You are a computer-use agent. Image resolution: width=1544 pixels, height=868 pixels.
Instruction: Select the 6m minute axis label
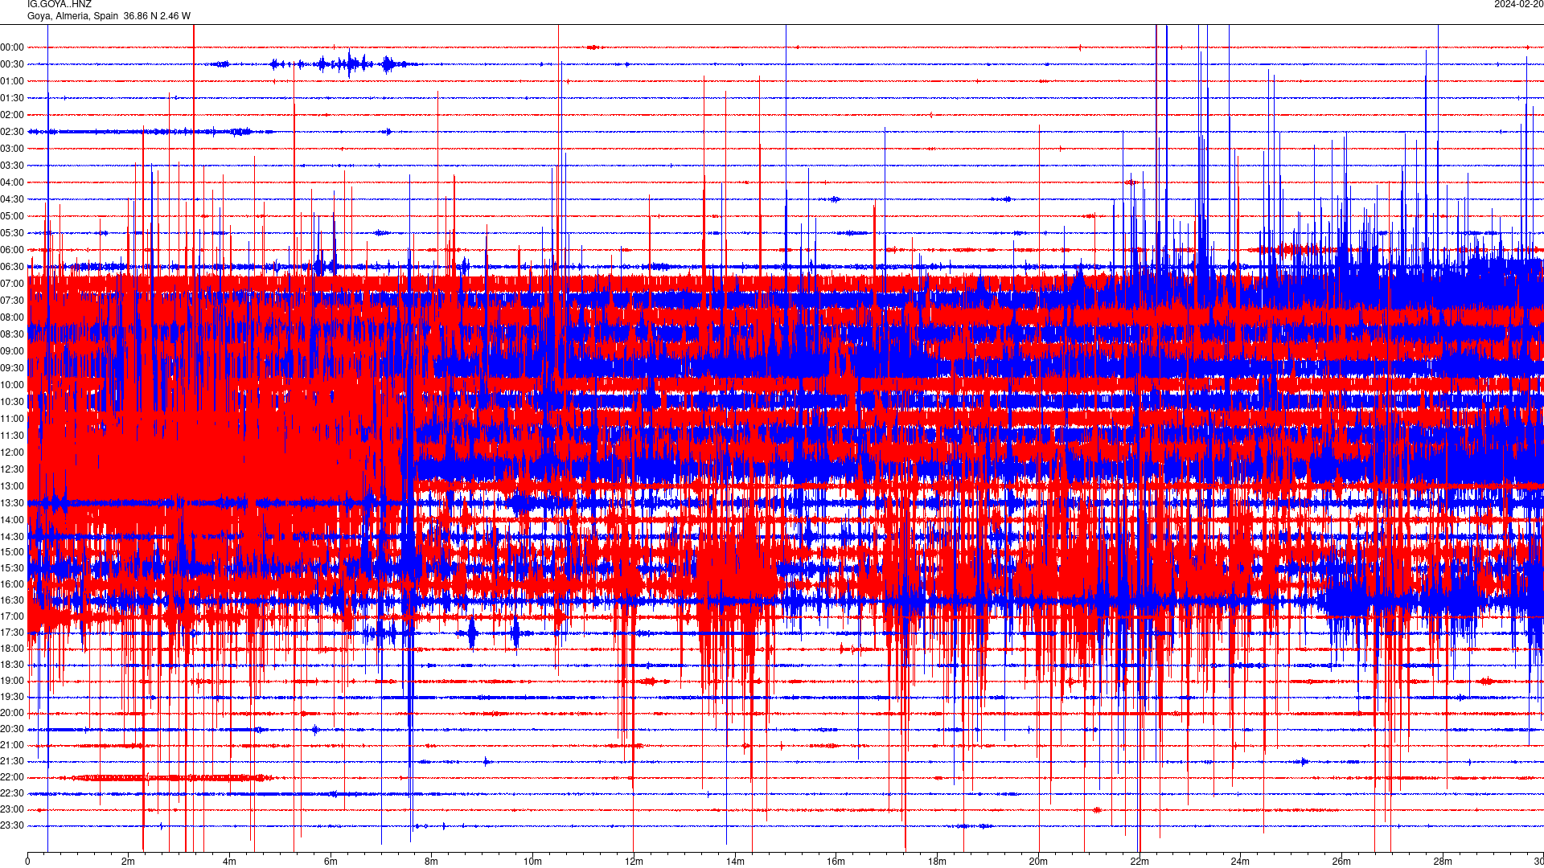331,862
